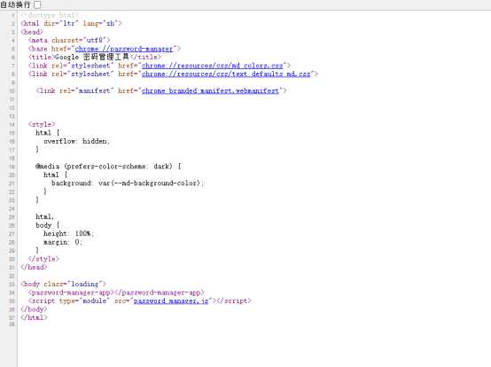Click the password-manager-app element line

(x=116, y=293)
